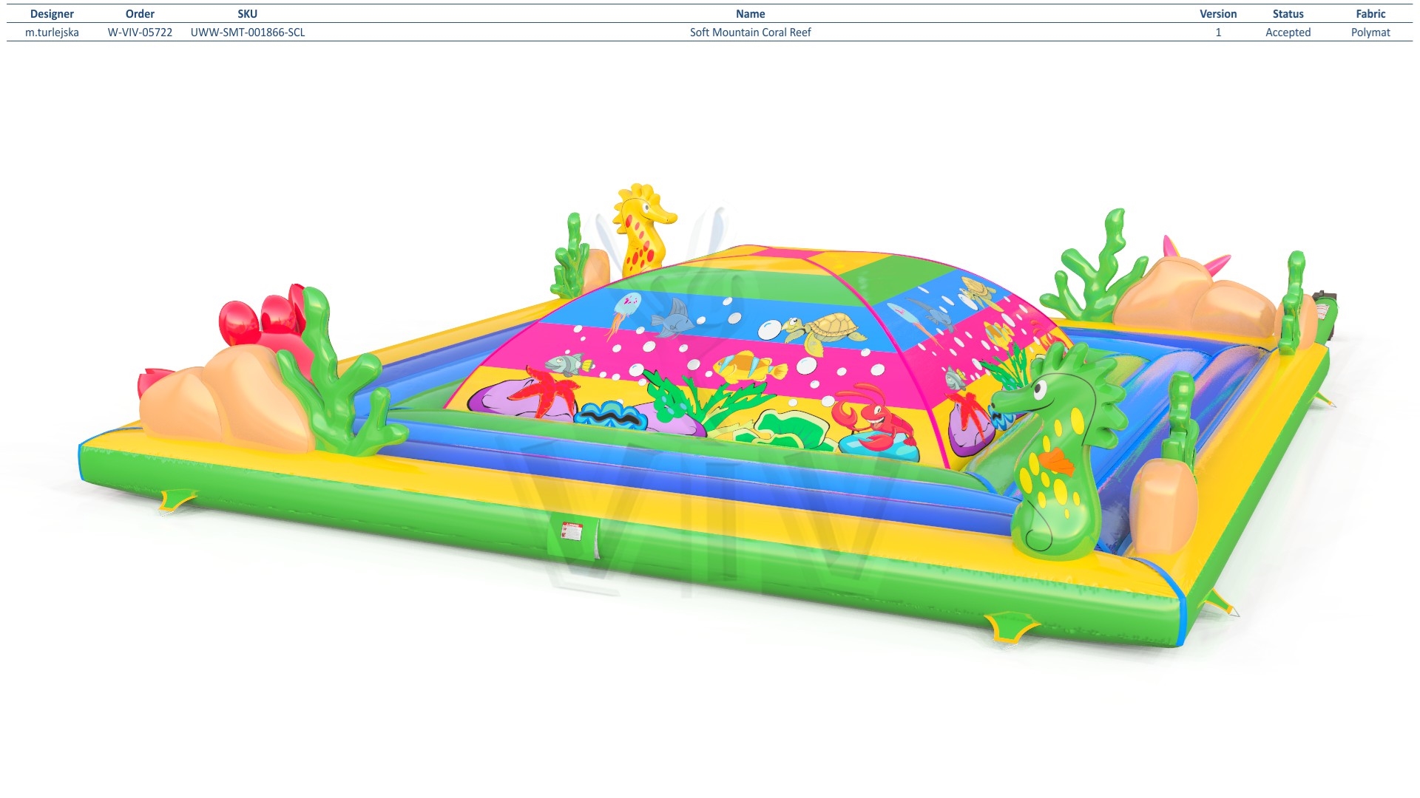Screen dimensions: 1420x798
Task: Select order number W-VIV-05722
Action: tap(140, 33)
